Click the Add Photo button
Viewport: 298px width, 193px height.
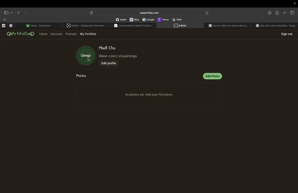tap(212, 76)
